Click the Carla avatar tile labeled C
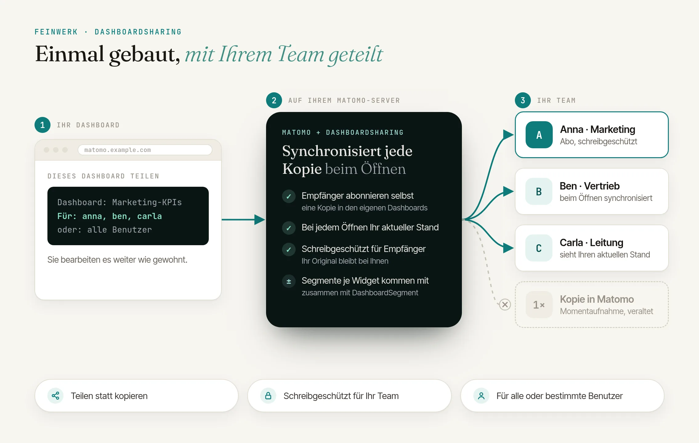 coord(539,248)
